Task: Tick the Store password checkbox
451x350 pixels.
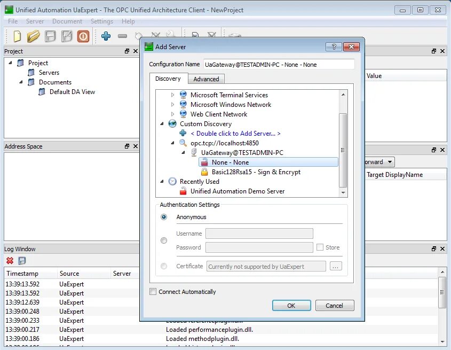Action: point(320,247)
